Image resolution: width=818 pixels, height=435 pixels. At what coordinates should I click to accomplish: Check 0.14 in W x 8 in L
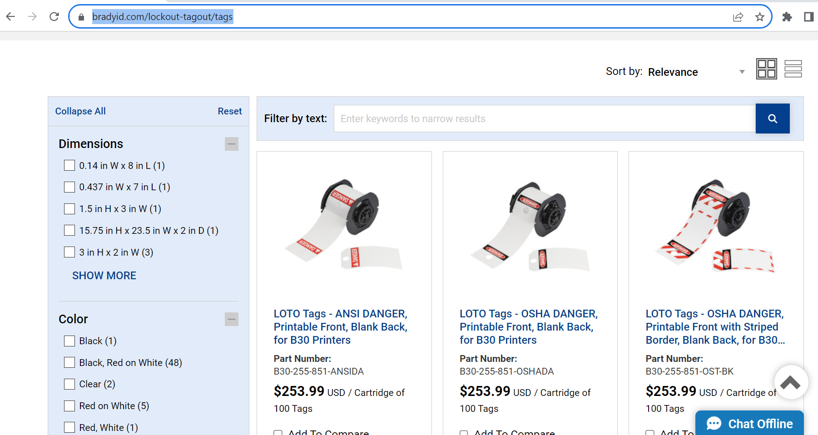tap(69, 165)
